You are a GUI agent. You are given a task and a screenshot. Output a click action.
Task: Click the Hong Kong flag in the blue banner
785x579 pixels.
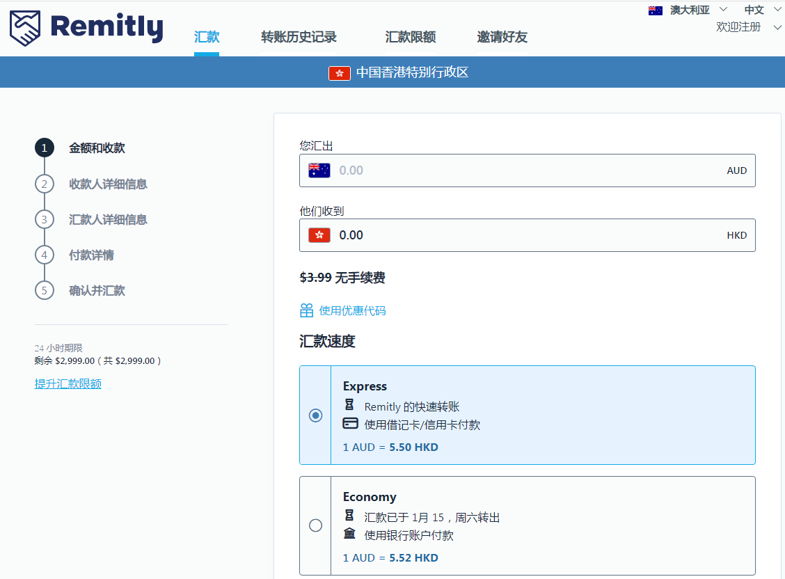tap(340, 72)
